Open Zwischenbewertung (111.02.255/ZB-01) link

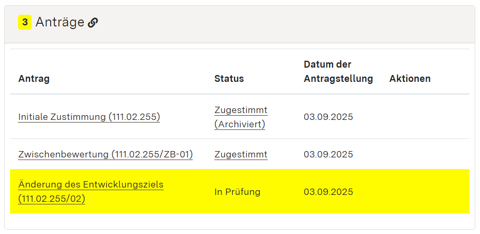pos(105,154)
